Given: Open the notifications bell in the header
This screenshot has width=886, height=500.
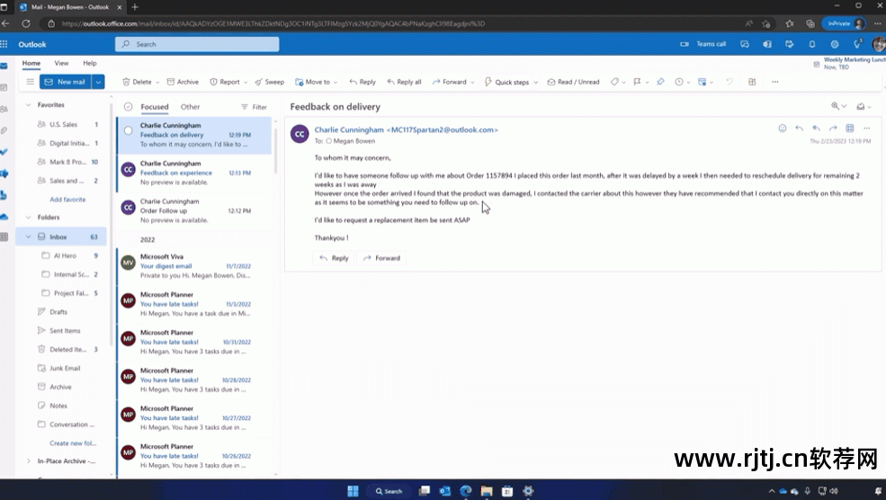Looking at the screenshot, I should pyautogui.click(x=812, y=44).
